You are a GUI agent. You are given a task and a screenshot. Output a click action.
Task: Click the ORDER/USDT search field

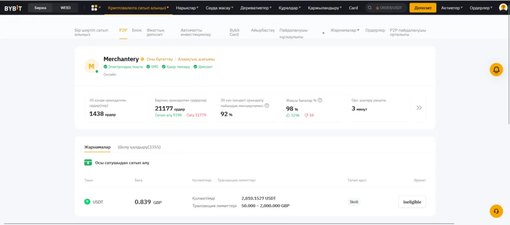click(x=386, y=8)
